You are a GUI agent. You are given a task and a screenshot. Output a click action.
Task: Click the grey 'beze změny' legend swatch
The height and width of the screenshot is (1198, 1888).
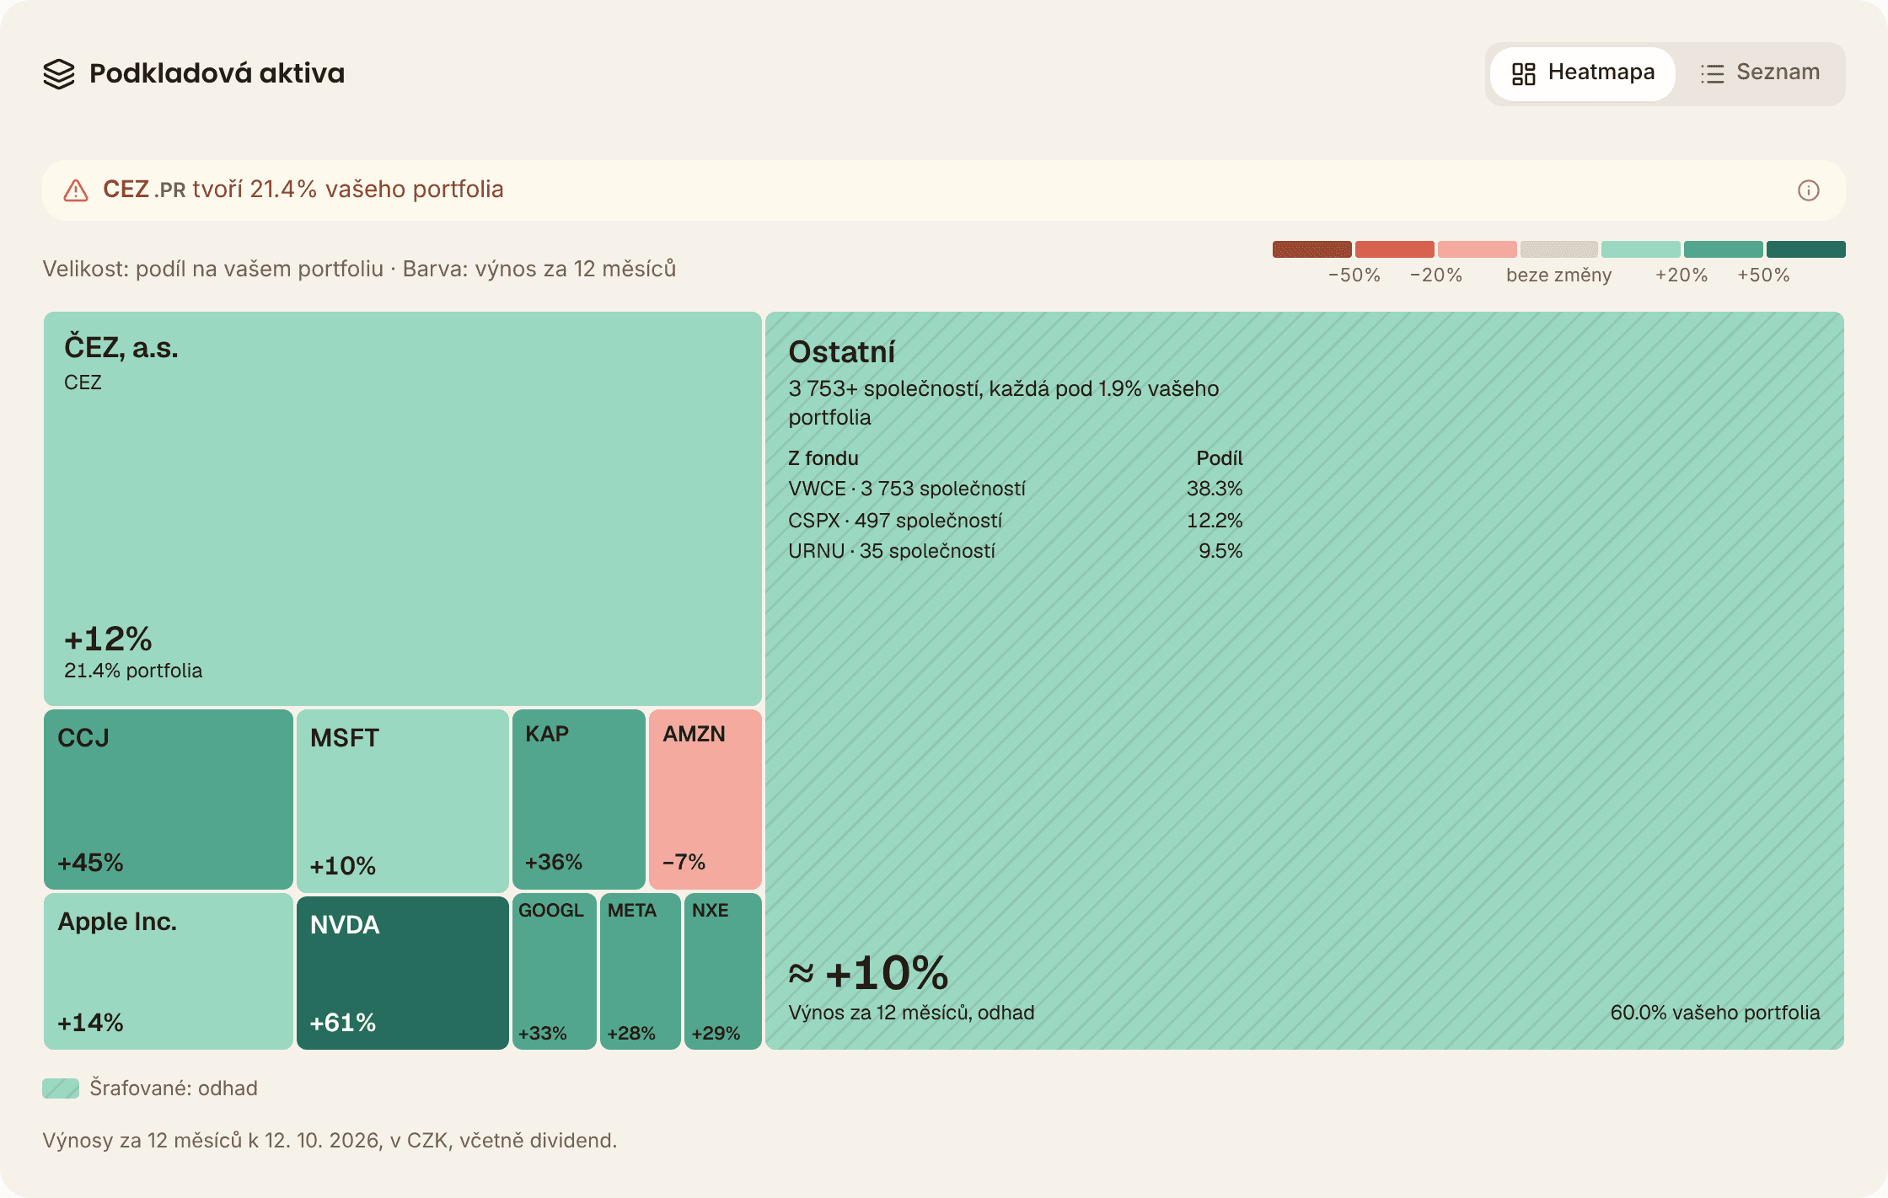click(x=1559, y=249)
